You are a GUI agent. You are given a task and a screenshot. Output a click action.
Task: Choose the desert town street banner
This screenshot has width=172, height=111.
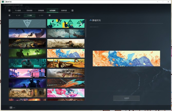pos(27,93)
